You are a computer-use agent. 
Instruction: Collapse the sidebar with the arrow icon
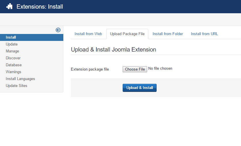(x=58, y=30)
